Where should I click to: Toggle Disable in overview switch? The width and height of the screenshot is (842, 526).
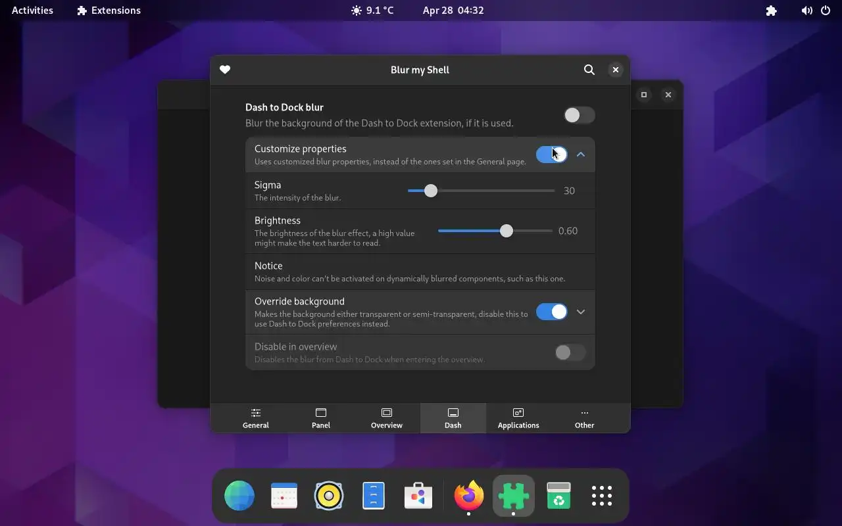[570, 352]
